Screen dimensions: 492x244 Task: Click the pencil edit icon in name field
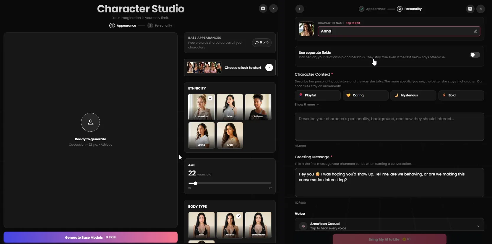click(475, 31)
